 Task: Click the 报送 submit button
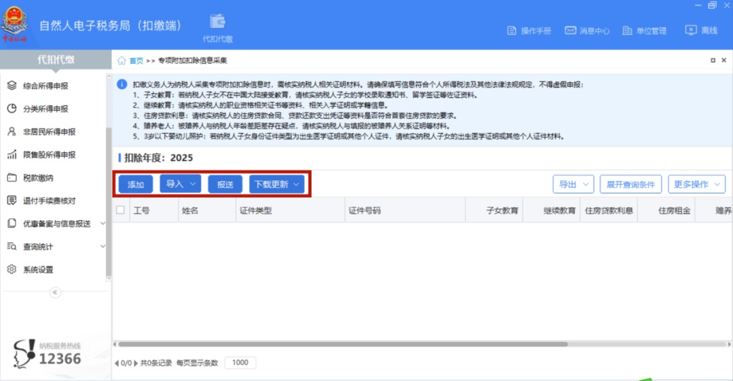coord(225,185)
